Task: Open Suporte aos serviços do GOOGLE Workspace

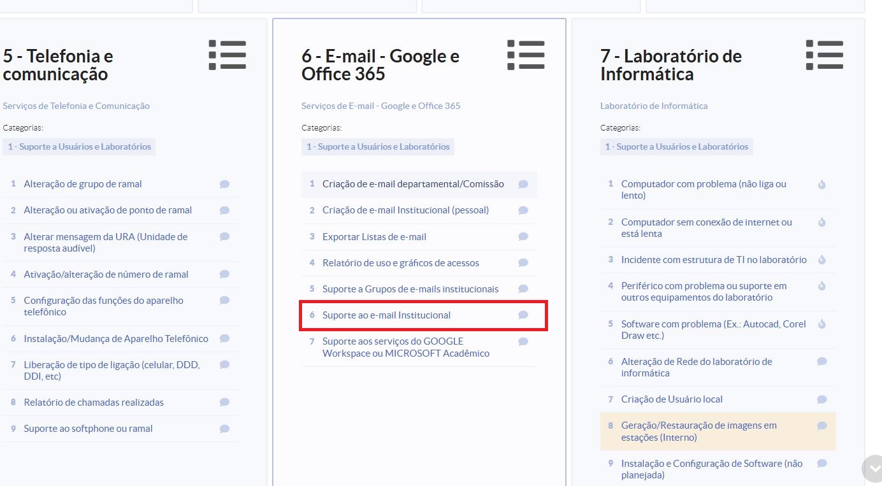Action: (405, 347)
